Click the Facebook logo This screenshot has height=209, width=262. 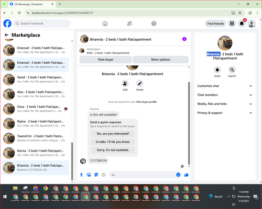point(7,24)
